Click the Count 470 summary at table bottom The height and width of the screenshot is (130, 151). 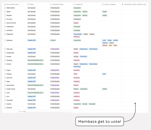pyautogui.click(x=22, y=111)
